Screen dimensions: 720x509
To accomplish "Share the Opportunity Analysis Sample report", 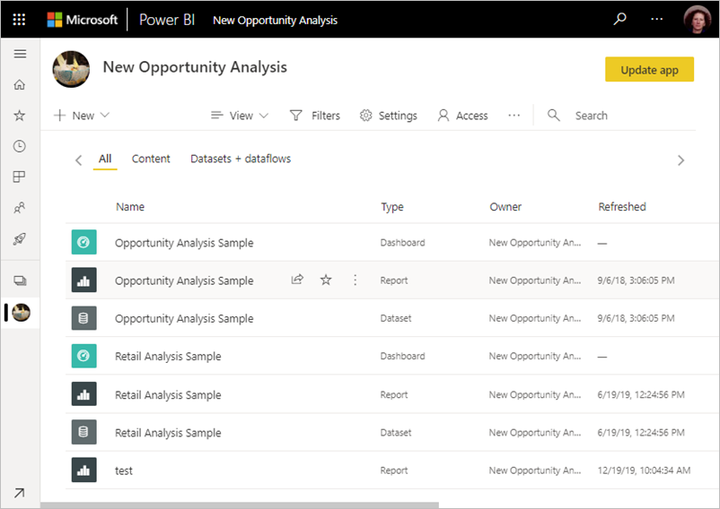I will 297,280.
